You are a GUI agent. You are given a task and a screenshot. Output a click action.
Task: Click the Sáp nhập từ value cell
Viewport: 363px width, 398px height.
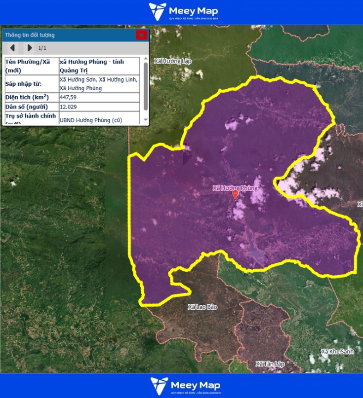pos(98,84)
